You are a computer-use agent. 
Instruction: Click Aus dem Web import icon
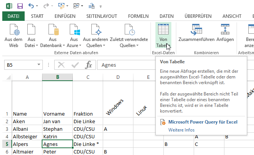coord(14,30)
